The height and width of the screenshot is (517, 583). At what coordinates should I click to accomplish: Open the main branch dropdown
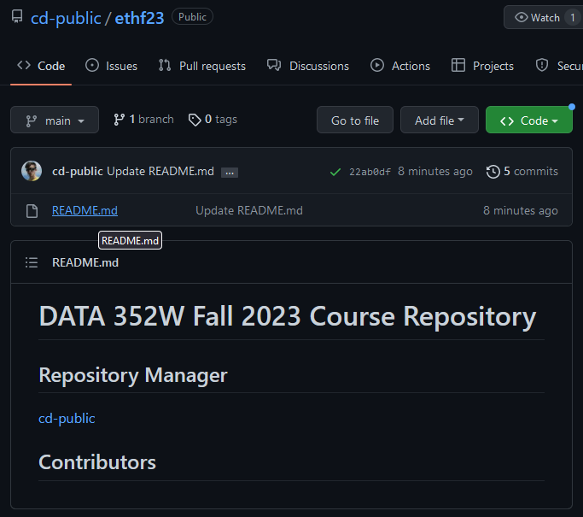click(55, 120)
